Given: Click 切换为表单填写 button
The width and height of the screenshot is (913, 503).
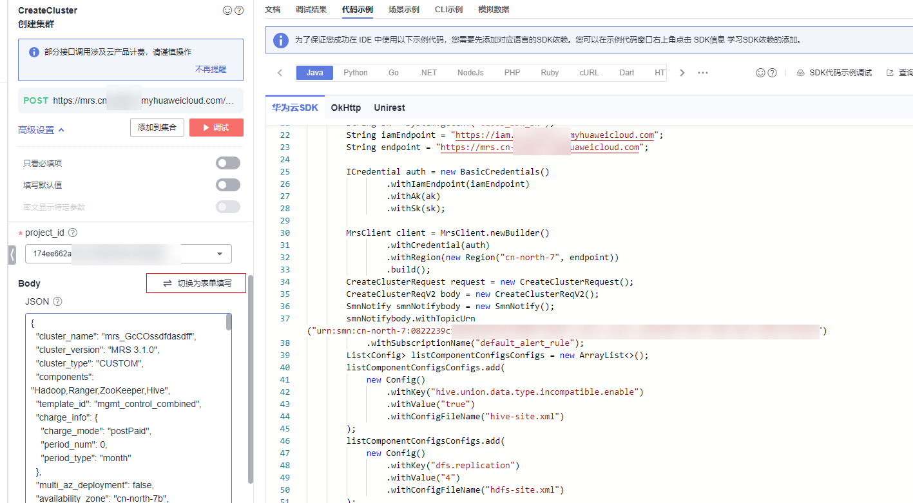Looking at the screenshot, I should pos(196,283).
